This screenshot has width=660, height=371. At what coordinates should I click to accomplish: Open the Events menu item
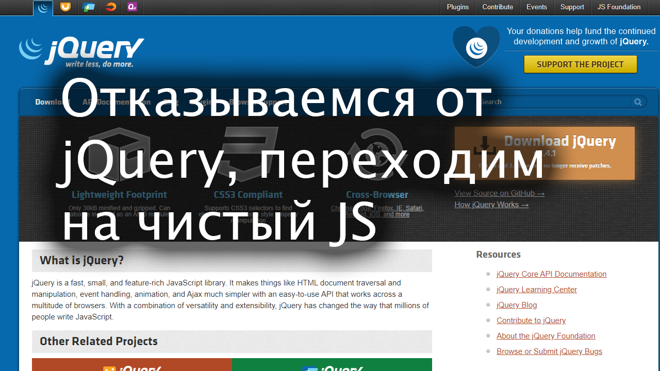coord(537,7)
